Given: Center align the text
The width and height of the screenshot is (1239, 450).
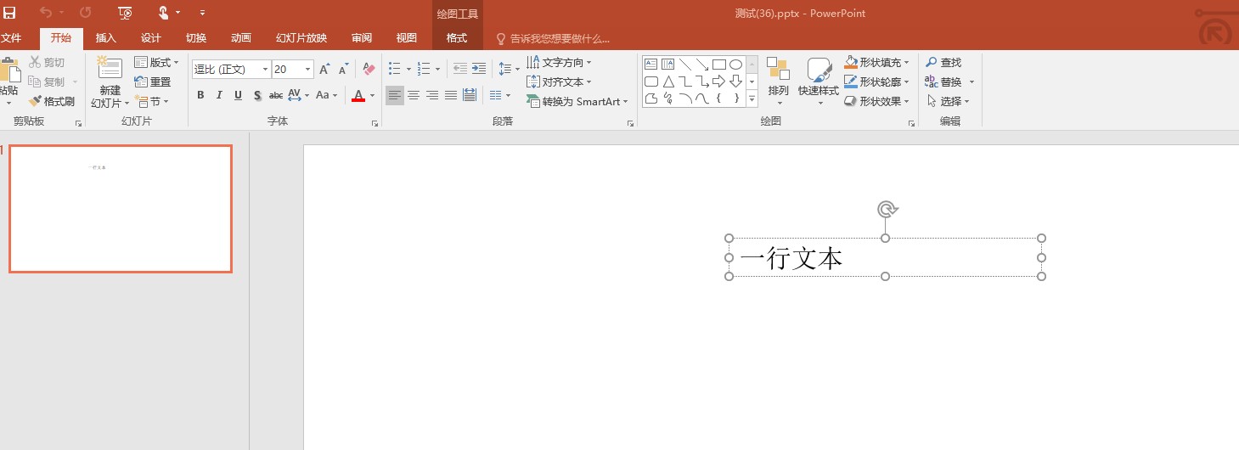Looking at the screenshot, I should coord(414,95).
